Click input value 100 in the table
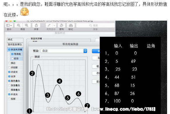 pos(117,101)
